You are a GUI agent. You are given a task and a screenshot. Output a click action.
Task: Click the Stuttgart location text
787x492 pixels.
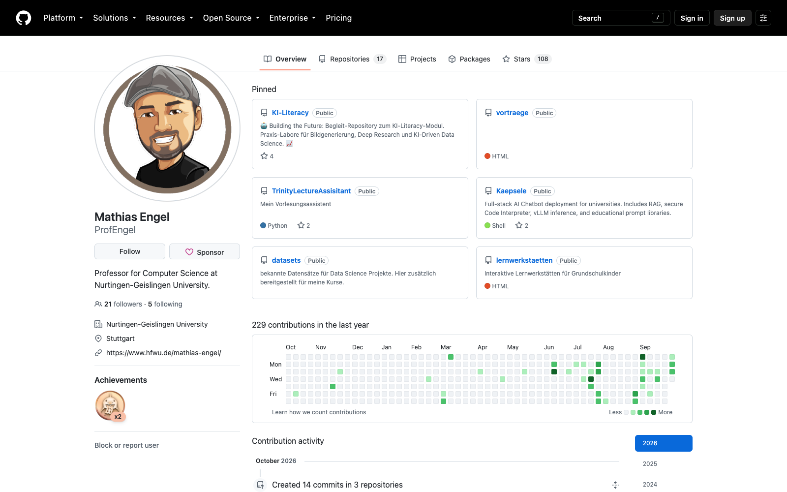coord(121,338)
